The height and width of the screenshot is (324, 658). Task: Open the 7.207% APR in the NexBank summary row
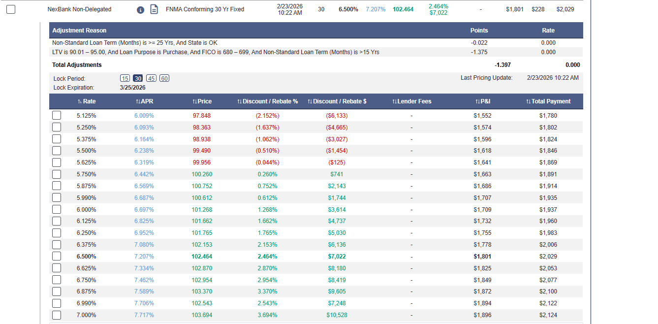point(376,9)
